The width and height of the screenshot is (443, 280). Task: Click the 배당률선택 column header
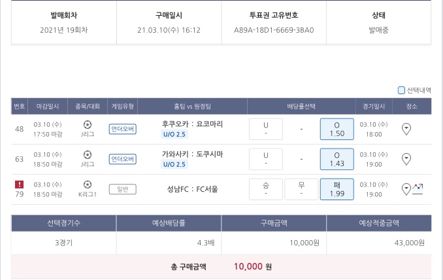click(x=301, y=106)
